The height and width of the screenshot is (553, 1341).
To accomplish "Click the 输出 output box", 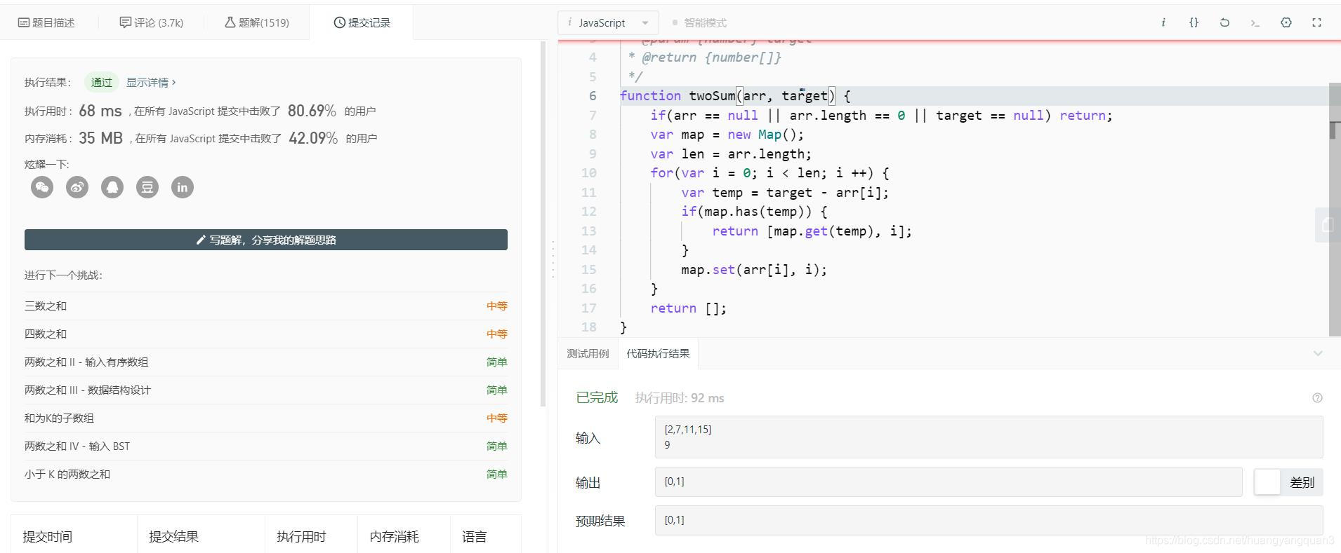I will coord(949,482).
